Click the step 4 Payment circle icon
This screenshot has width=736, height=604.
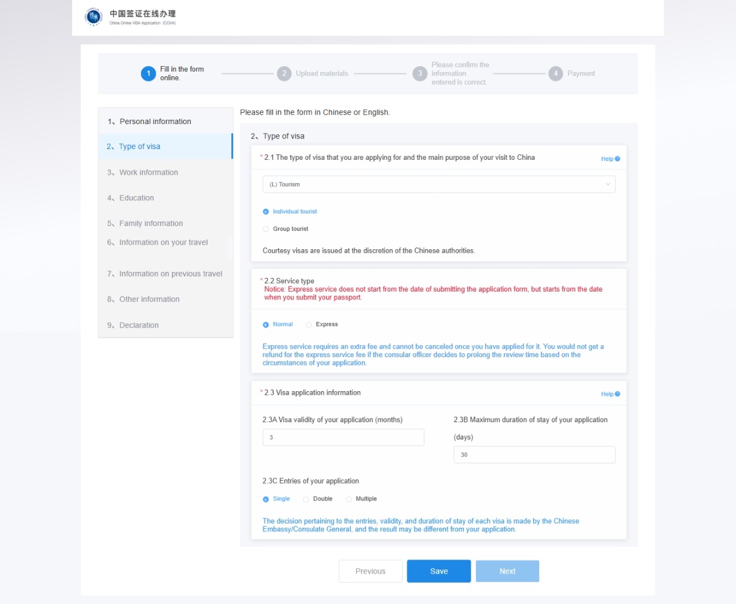[x=555, y=73]
